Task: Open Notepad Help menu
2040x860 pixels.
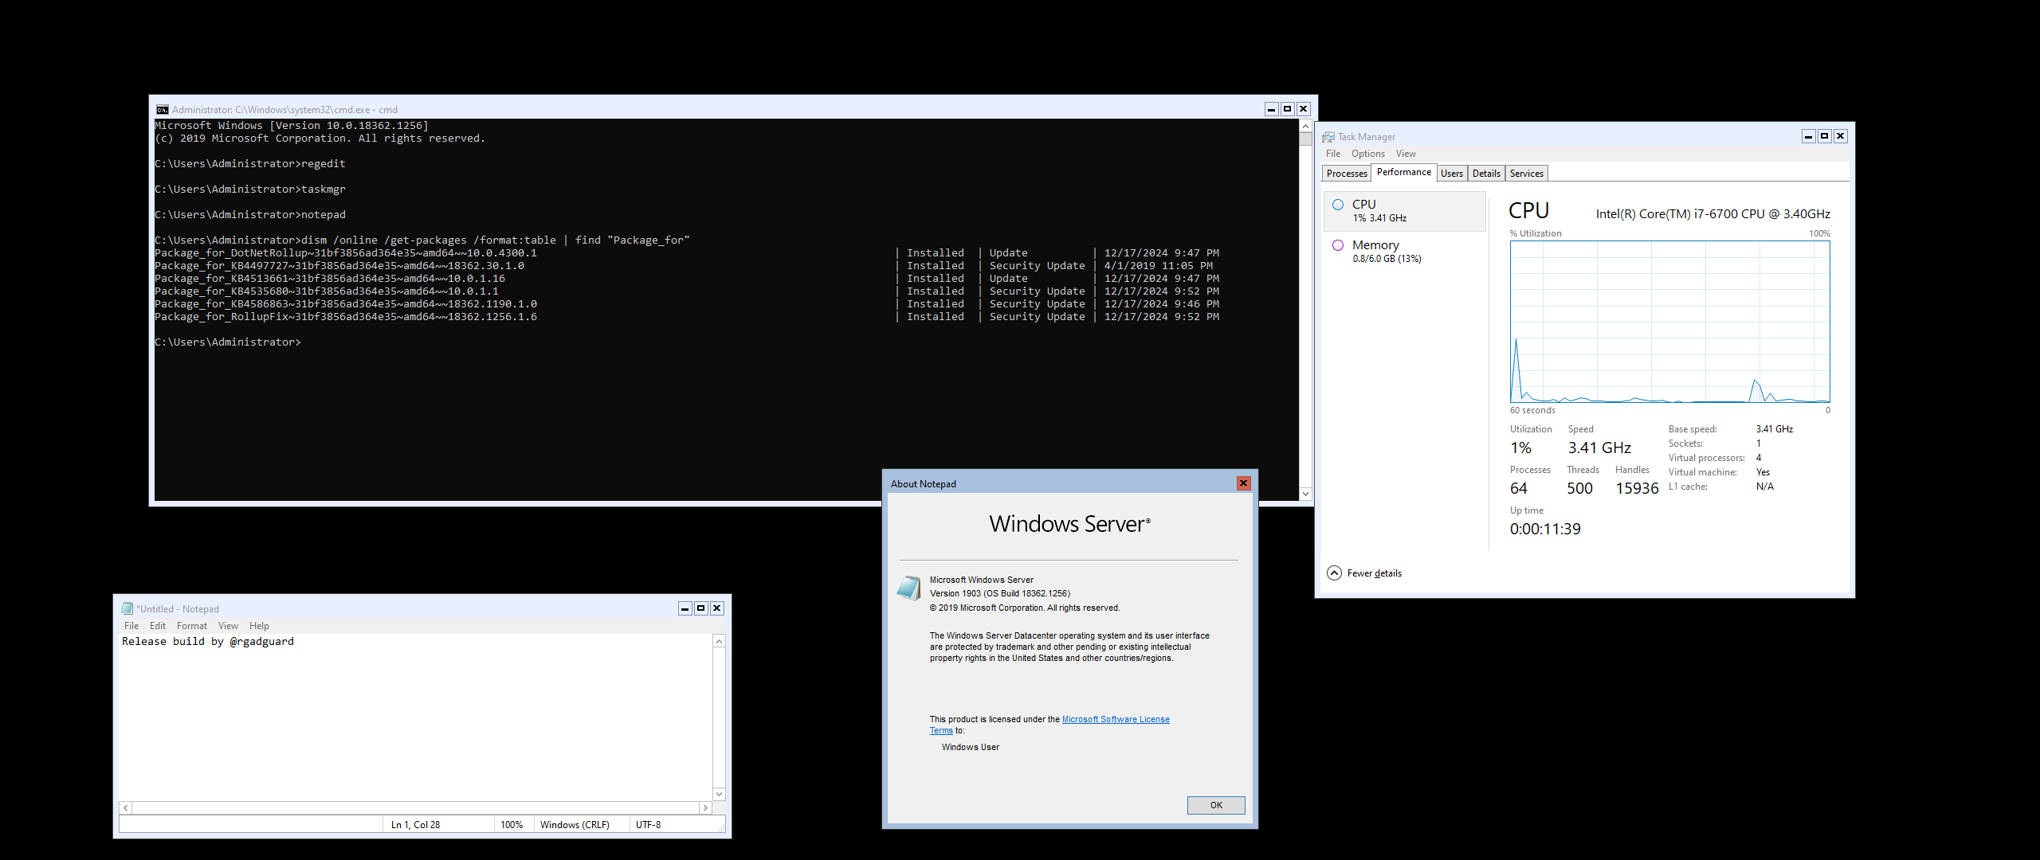Action: [259, 626]
